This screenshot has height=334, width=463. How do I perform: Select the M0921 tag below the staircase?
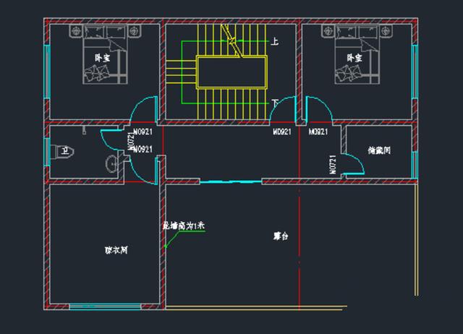tap(281, 133)
